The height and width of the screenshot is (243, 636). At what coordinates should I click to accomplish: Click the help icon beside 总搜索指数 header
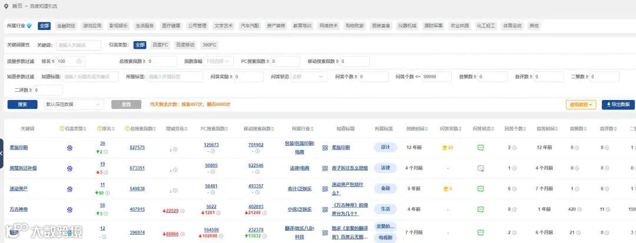127,129
